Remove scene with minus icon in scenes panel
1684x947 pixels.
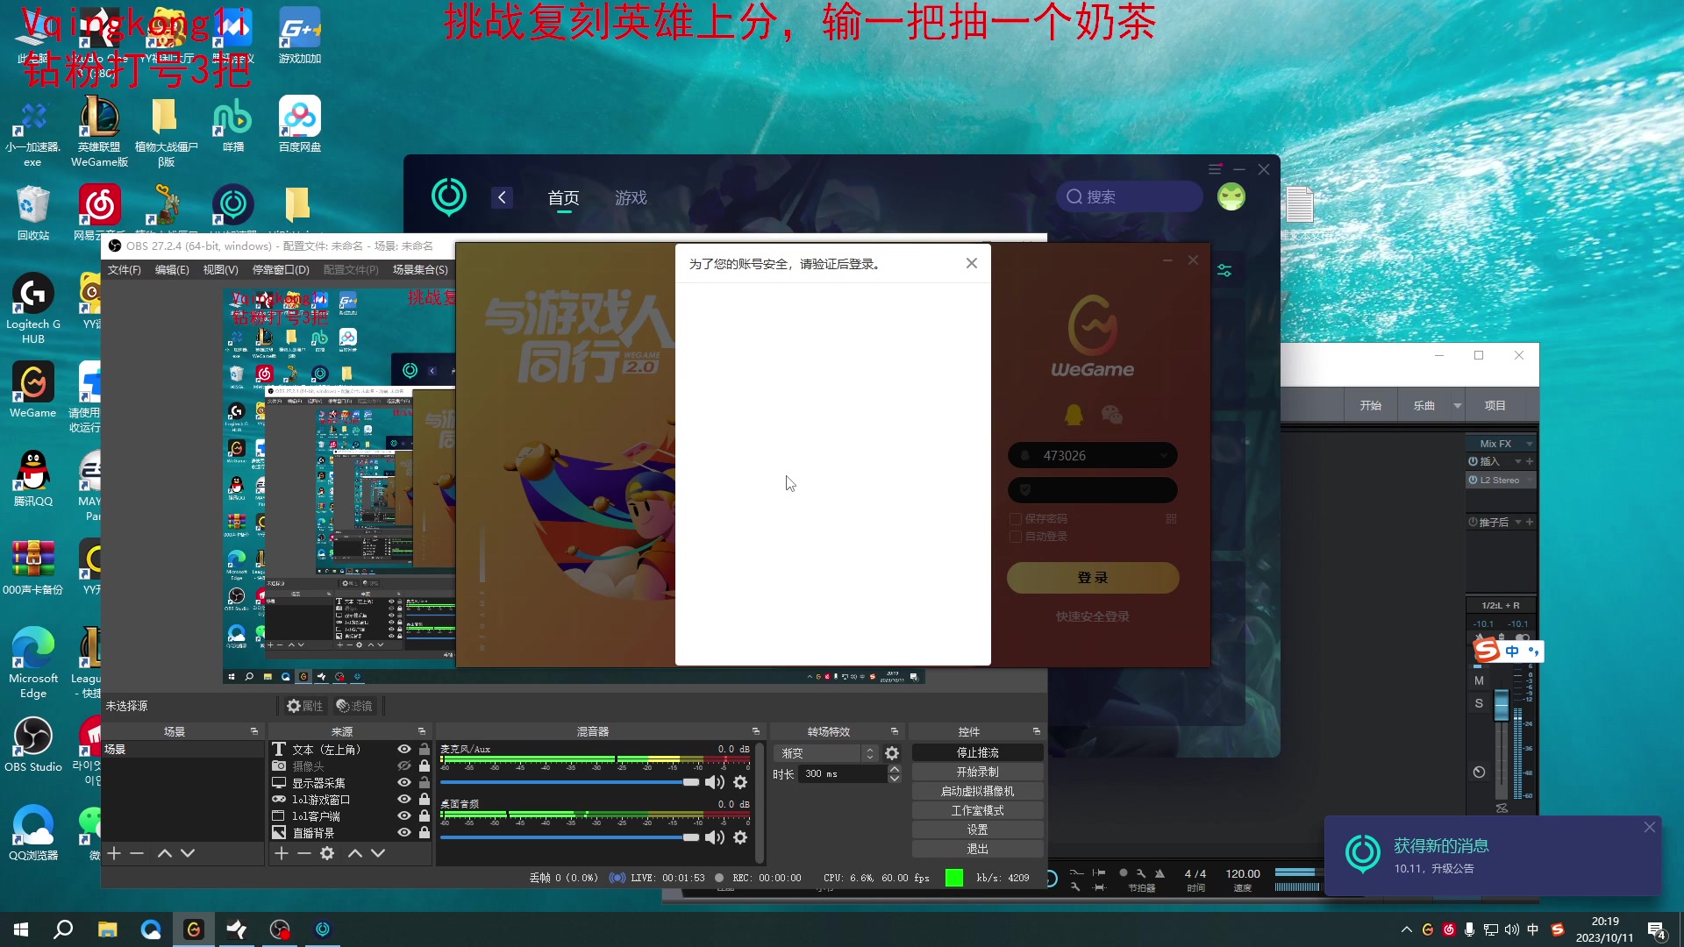pos(137,853)
